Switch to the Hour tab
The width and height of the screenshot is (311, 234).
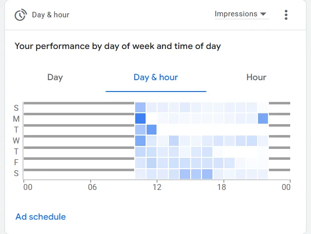point(256,77)
